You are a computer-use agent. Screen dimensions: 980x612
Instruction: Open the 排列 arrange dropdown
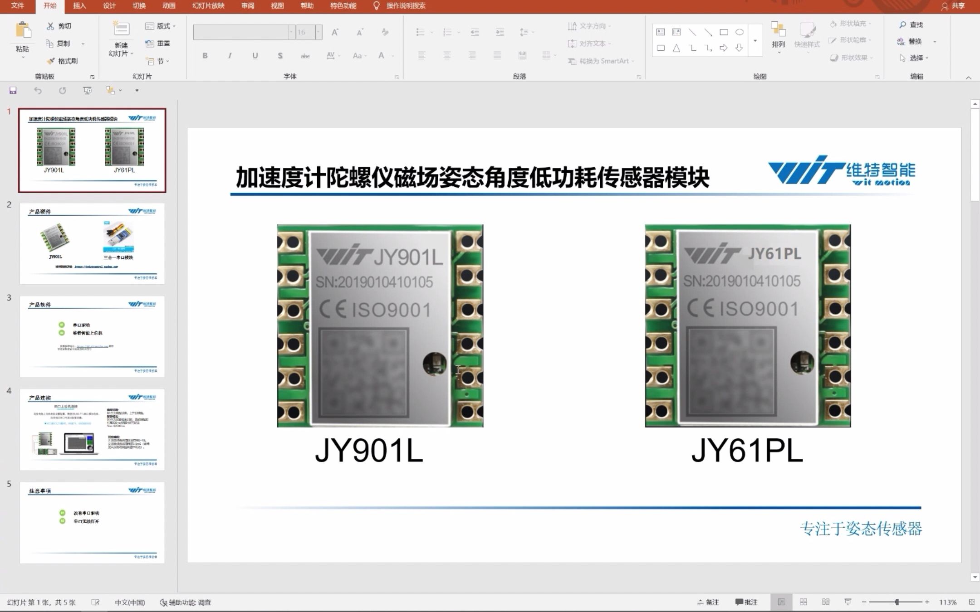pos(779,37)
